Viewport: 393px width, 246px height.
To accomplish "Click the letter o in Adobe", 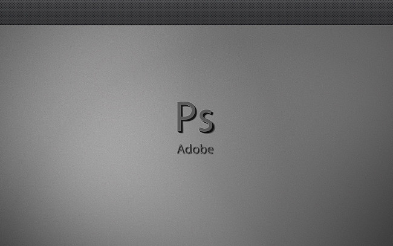I will pos(195,151).
